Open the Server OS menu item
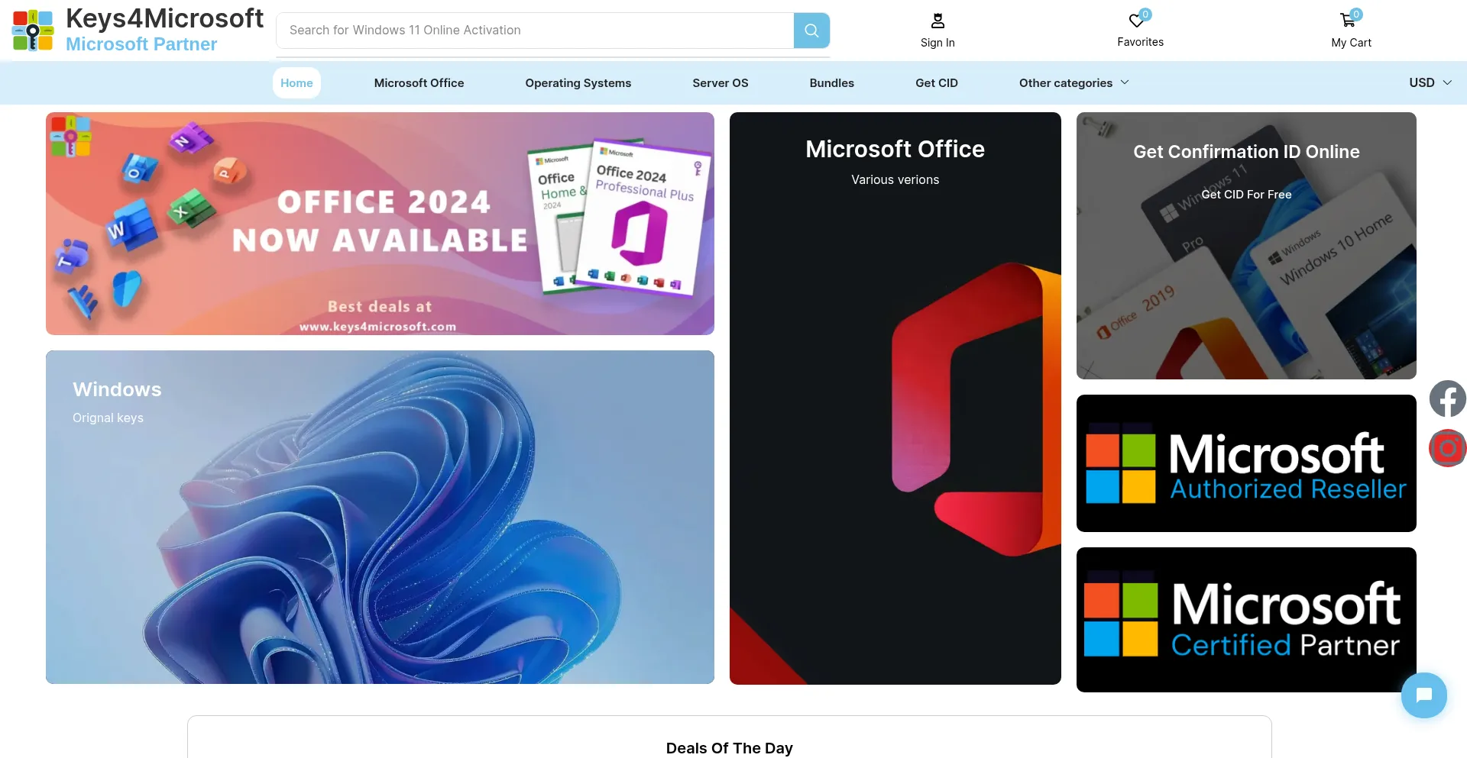The width and height of the screenshot is (1467, 758). pyautogui.click(x=721, y=82)
